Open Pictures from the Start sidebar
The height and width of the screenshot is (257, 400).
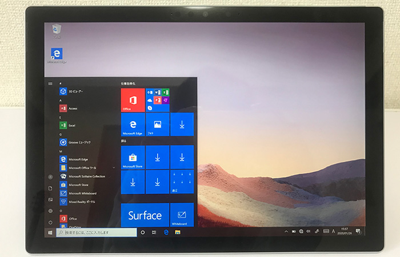coord(50,200)
